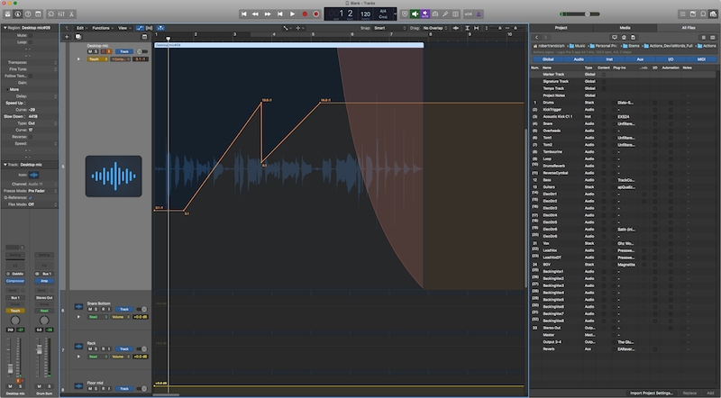Screen dimensions: 721x398
Task: Expand Snare Bottom track automation disclosure triangle
Action: click(x=79, y=318)
